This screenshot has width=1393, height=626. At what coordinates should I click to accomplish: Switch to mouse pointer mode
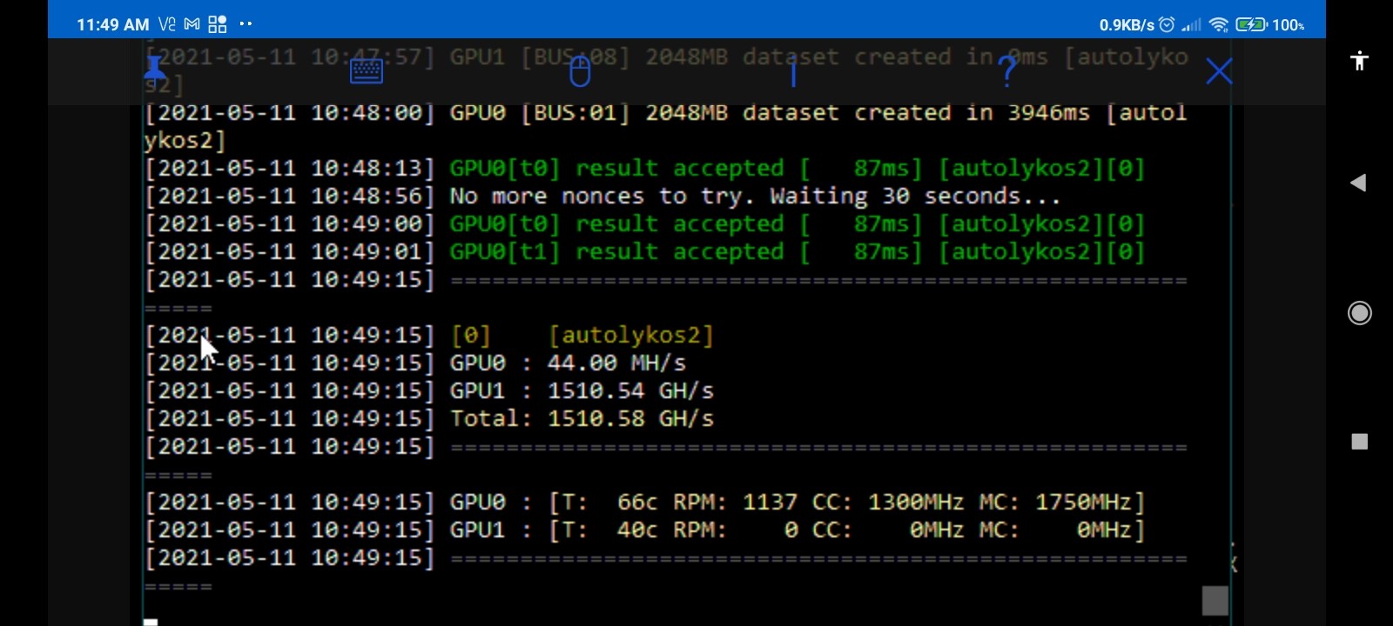click(580, 71)
